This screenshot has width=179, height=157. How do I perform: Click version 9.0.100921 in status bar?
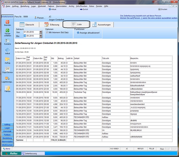[115, 149]
